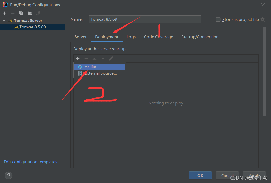Switch to the Server tab

(x=81, y=37)
